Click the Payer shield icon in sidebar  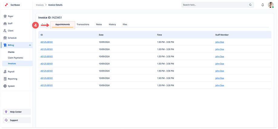[5, 16]
